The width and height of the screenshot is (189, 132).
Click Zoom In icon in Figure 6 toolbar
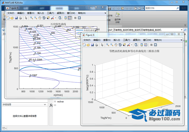tap(108, 45)
